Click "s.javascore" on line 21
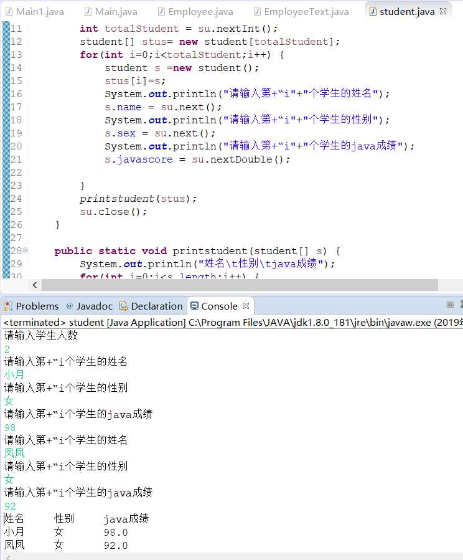The height and width of the screenshot is (560, 463). click(139, 159)
